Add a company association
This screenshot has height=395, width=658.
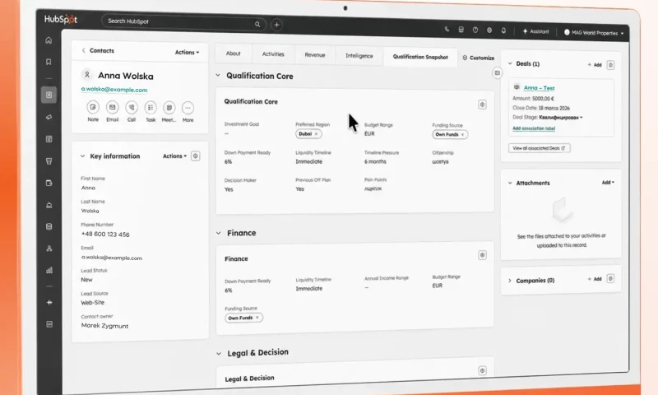[x=595, y=279]
